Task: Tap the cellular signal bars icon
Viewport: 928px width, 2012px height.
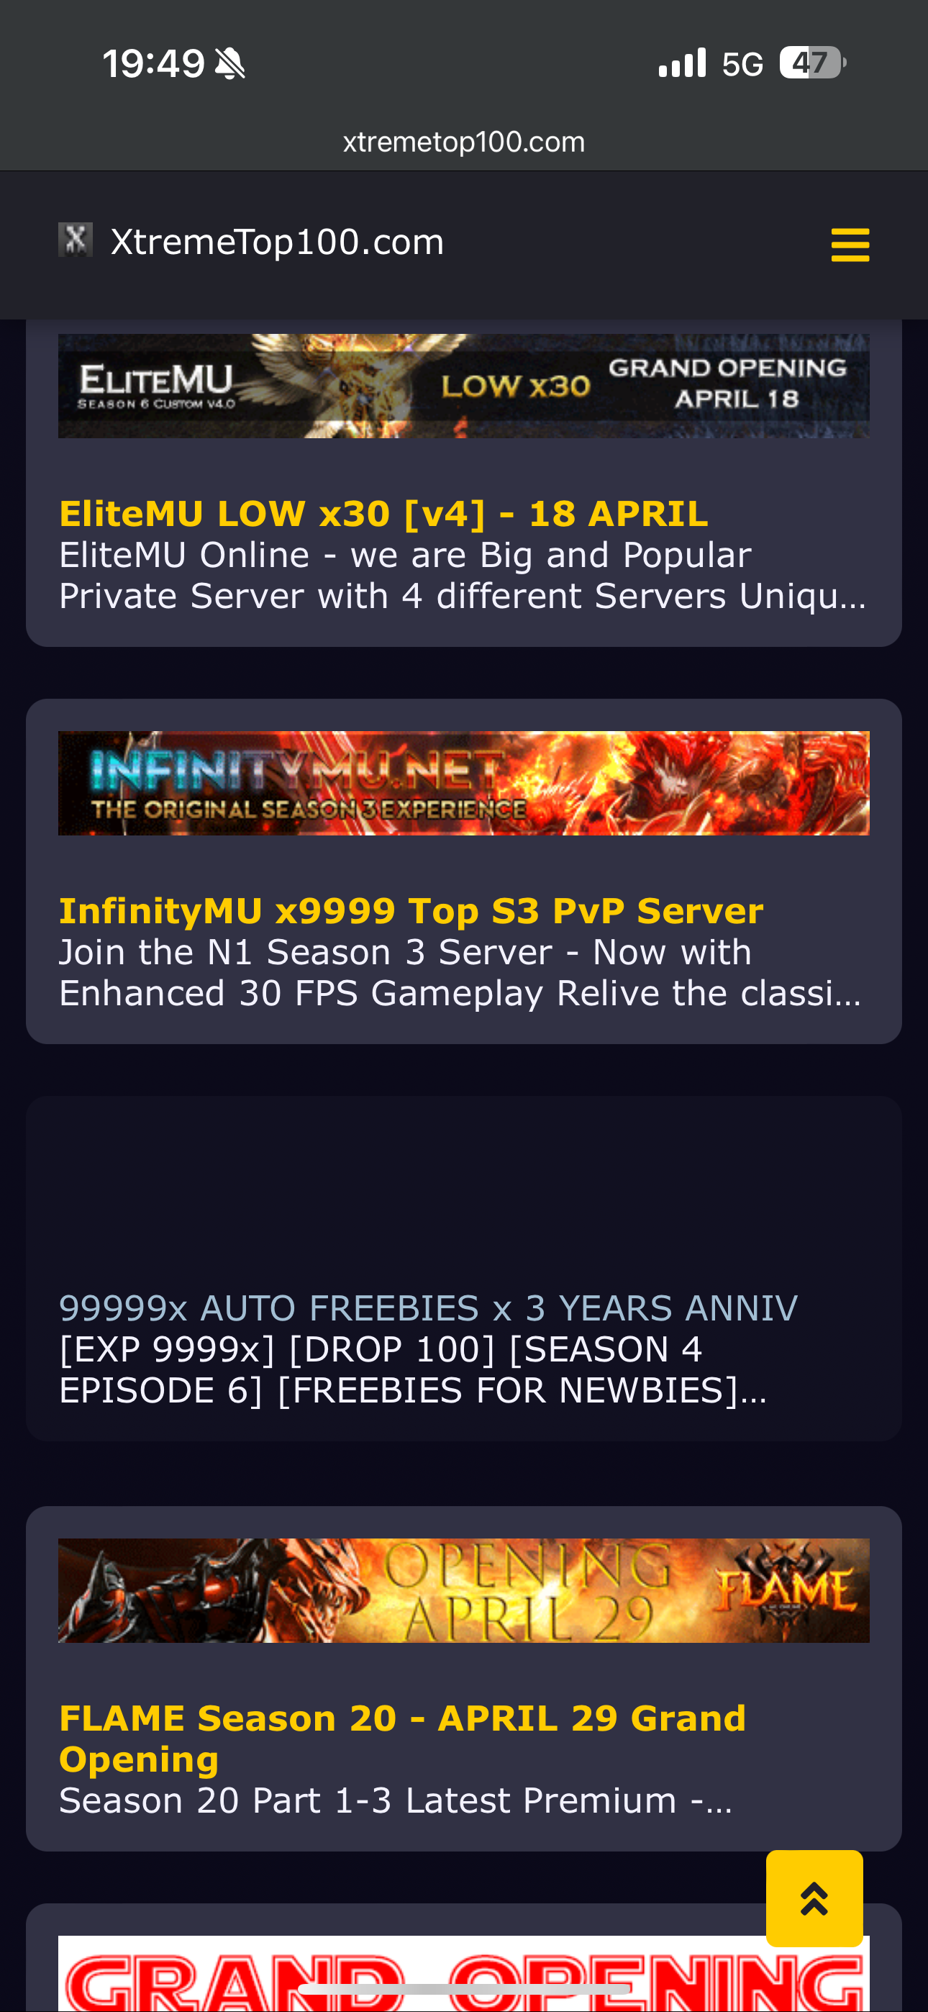Action: 682,63
